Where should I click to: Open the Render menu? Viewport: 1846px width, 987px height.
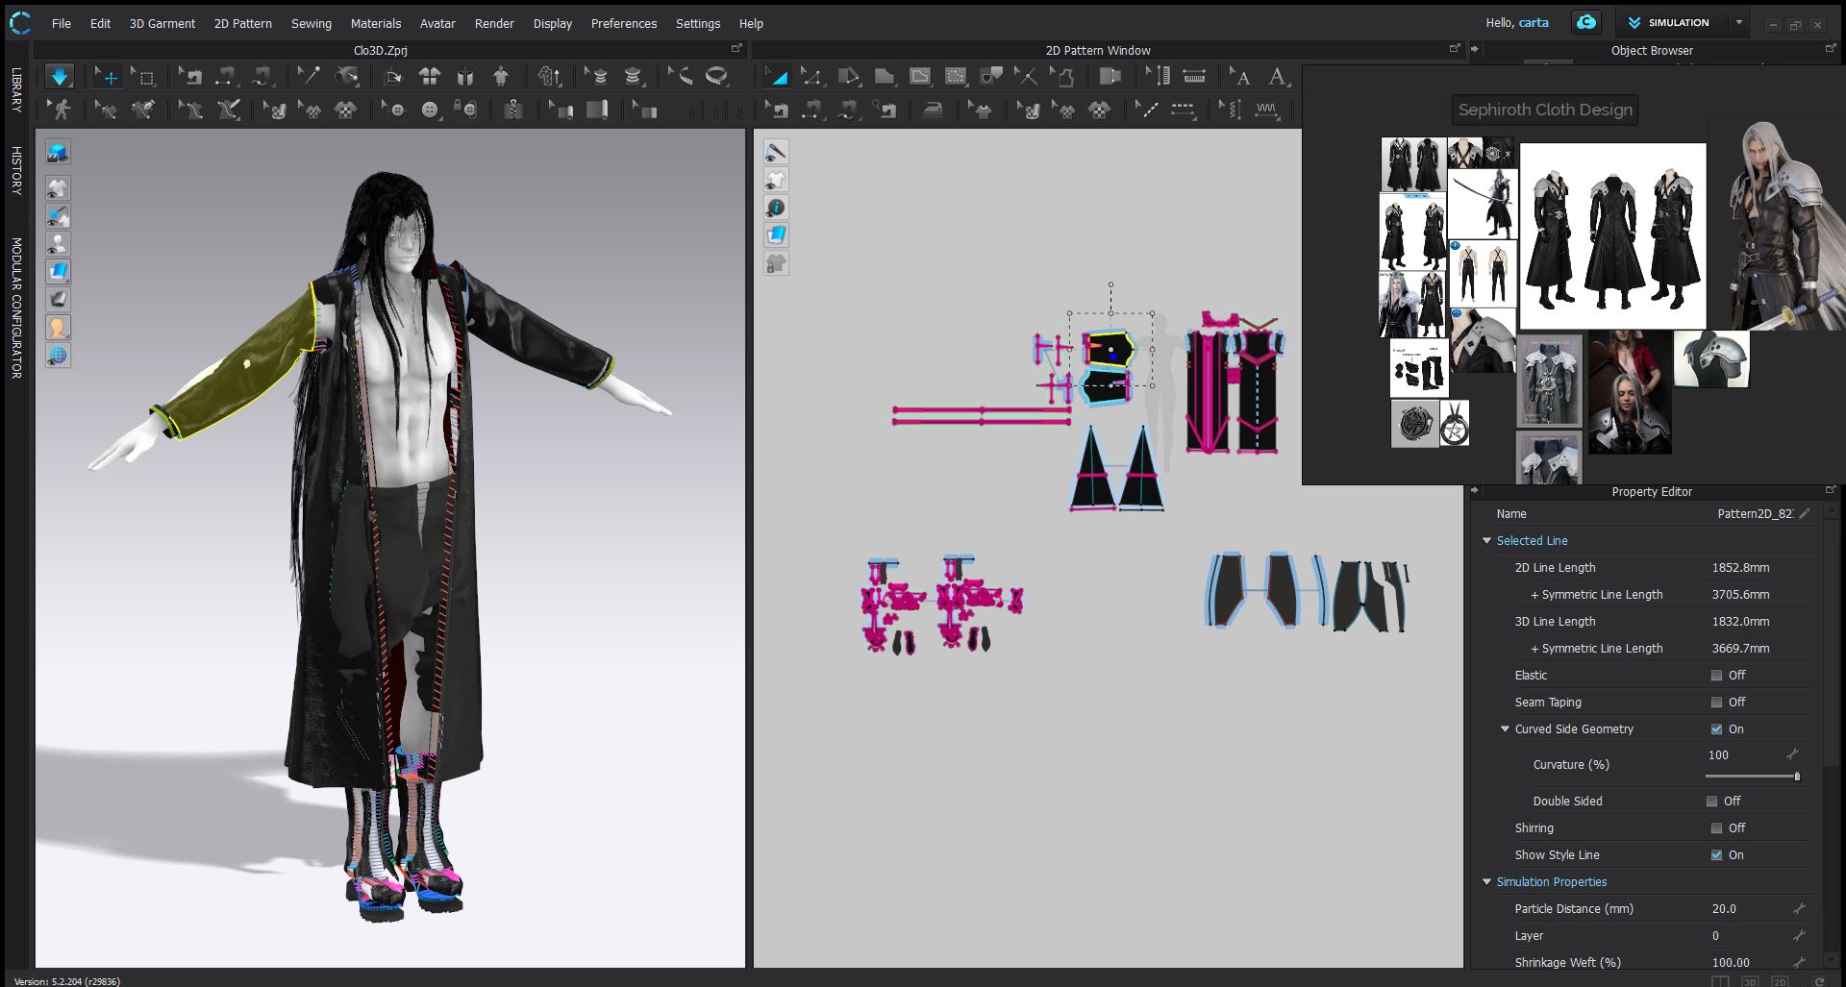[x=494, y=23]
